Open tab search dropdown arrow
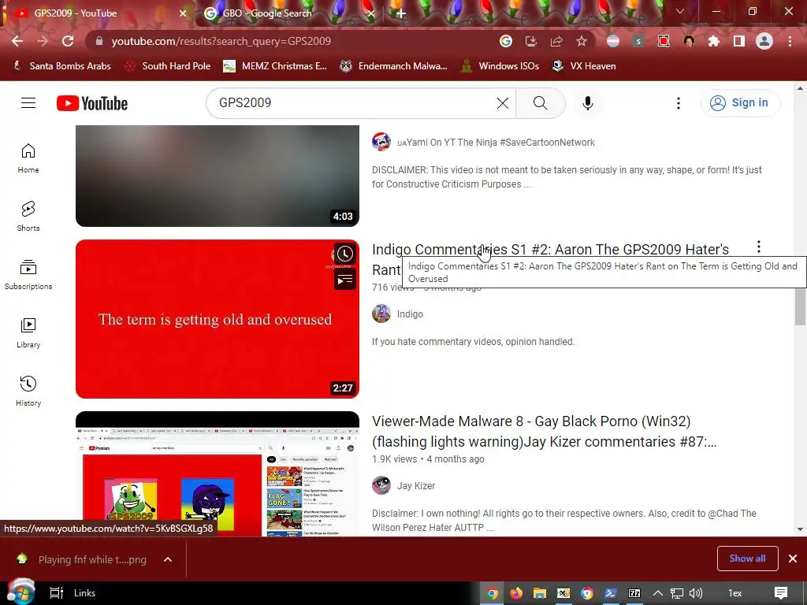Screen dimensions: 807x605 pos(680,11)
